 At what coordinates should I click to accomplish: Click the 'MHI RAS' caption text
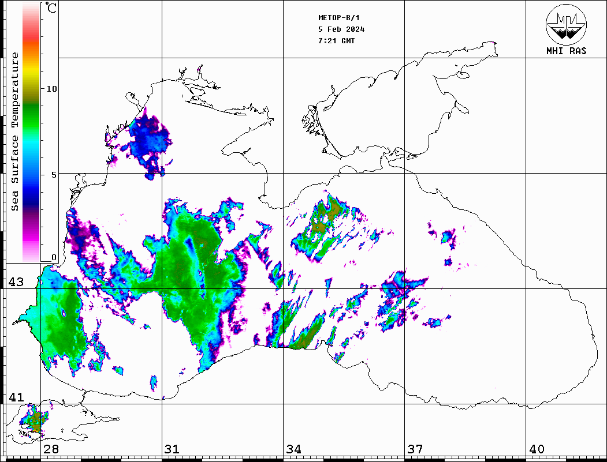pos(567,51)
